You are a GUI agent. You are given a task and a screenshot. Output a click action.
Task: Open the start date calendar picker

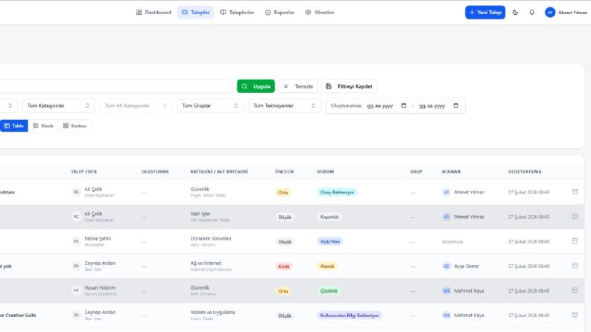click(x=404, y=106)
